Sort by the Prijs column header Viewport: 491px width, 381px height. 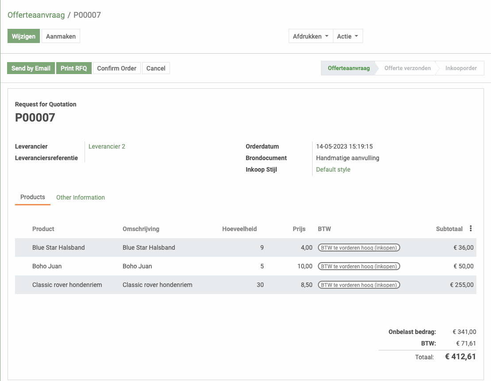299,229
